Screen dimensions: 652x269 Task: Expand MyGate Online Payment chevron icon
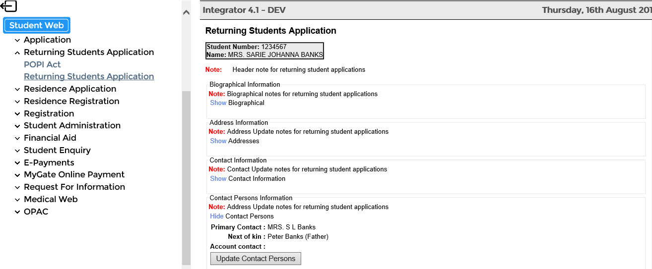coord(17,175)
